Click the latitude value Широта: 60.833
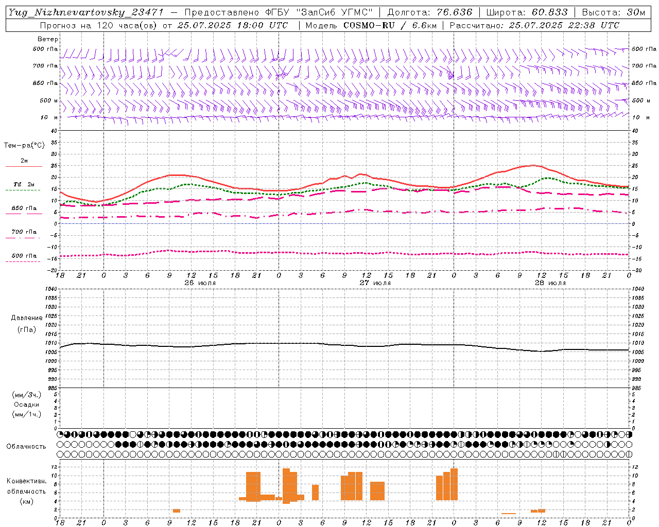This screenshot has width=659, height=527. pos(527,12)
